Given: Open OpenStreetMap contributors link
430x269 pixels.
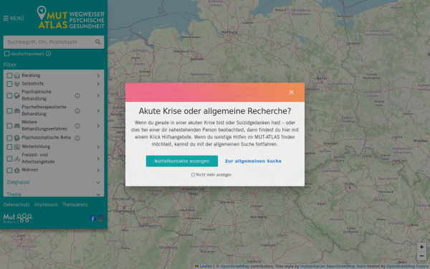Looking at the screenshot, I should pos(235,266).
